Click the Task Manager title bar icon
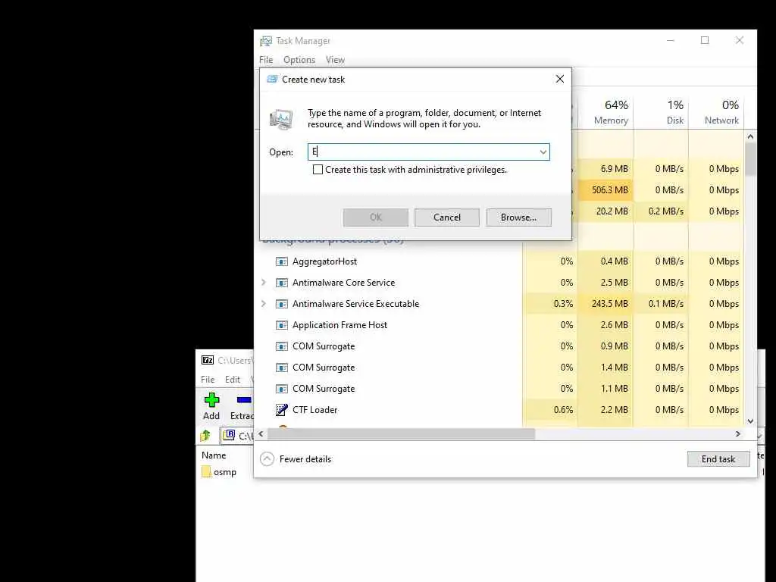Image resolution: width=776 pixels, height=582 pixels. (x=266, y=41)
